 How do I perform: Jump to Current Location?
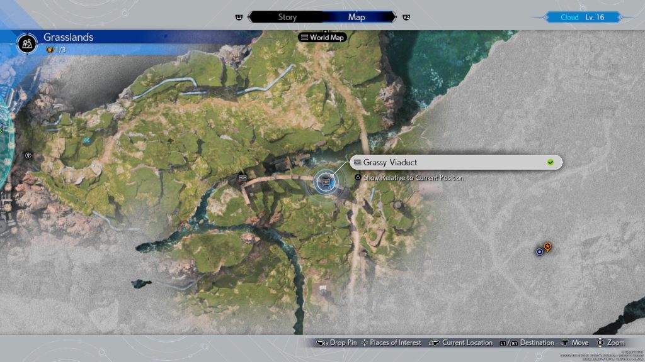(x=460, y=343)
